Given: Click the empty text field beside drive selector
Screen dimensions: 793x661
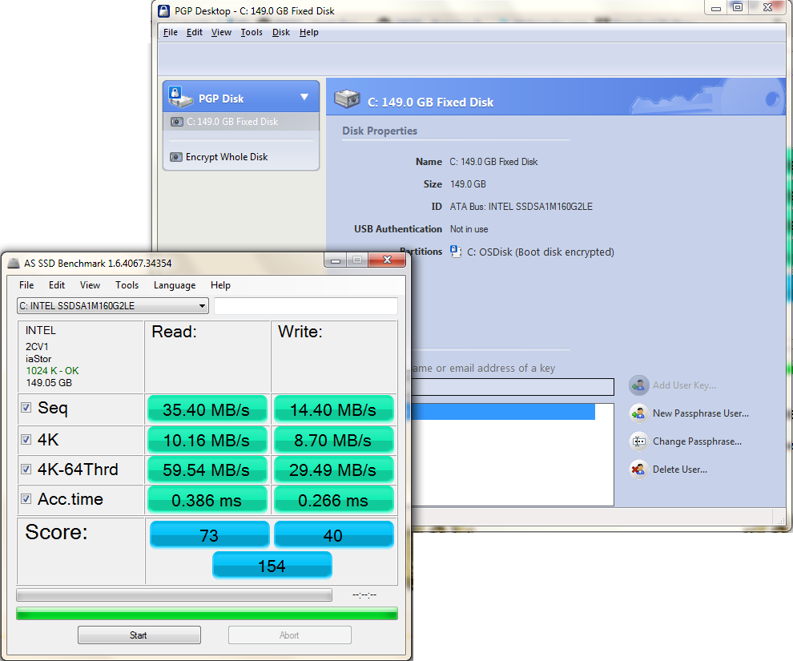Looking at the screenshot, I should [305, 306].
